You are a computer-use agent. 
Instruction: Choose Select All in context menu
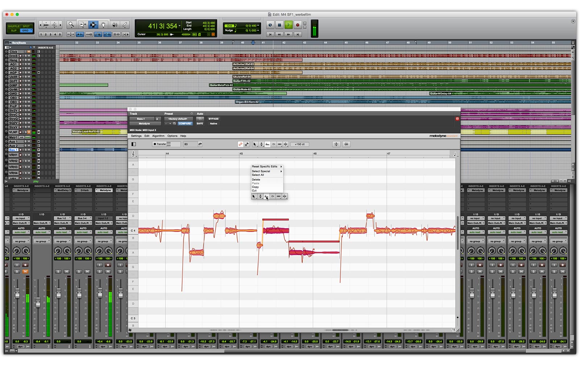coord(267,175)
